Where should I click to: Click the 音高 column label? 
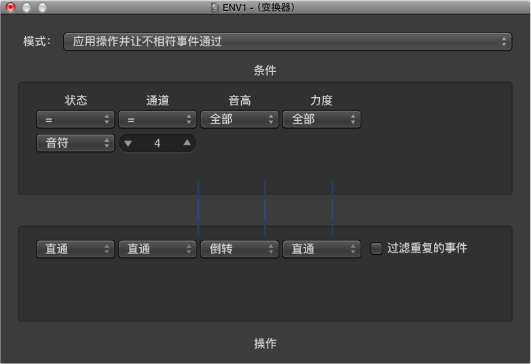[x=240, y=101]
